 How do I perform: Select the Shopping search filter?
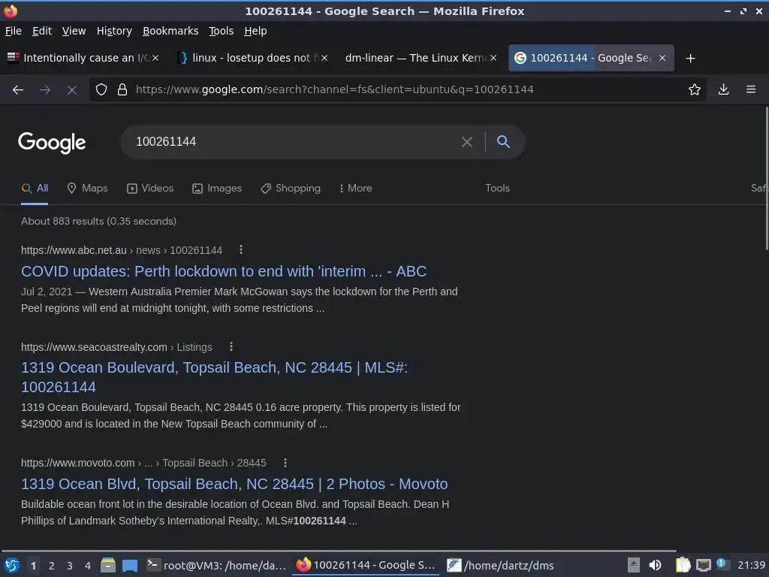pos(291,189)
